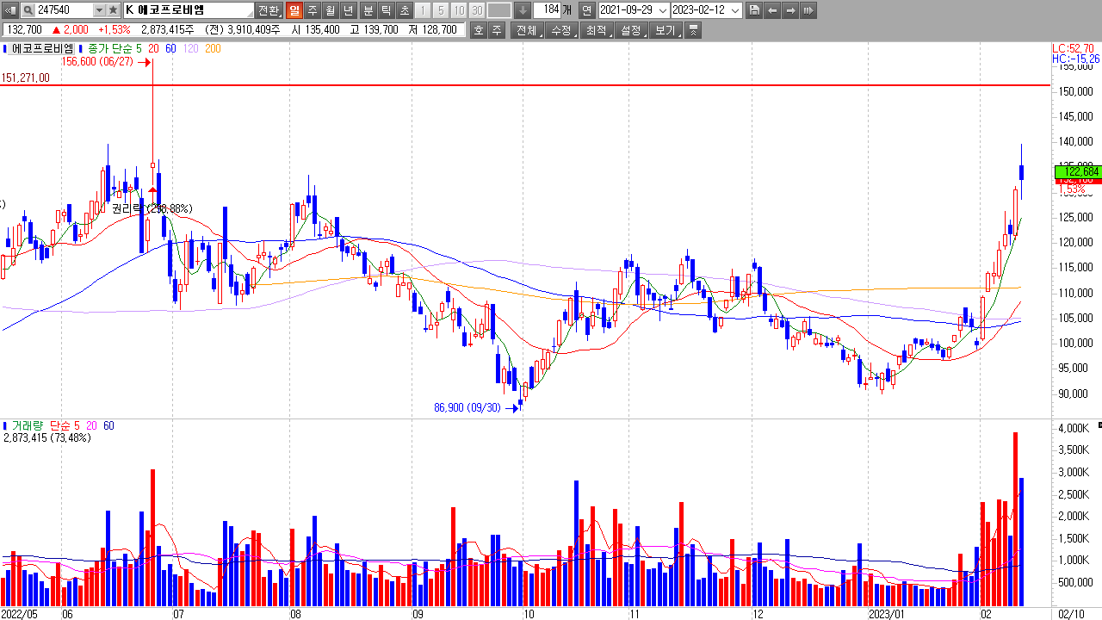Open end date 2023-02-12 dropdown
This screenshot has height=620, width=1102.
coord(736,10)
